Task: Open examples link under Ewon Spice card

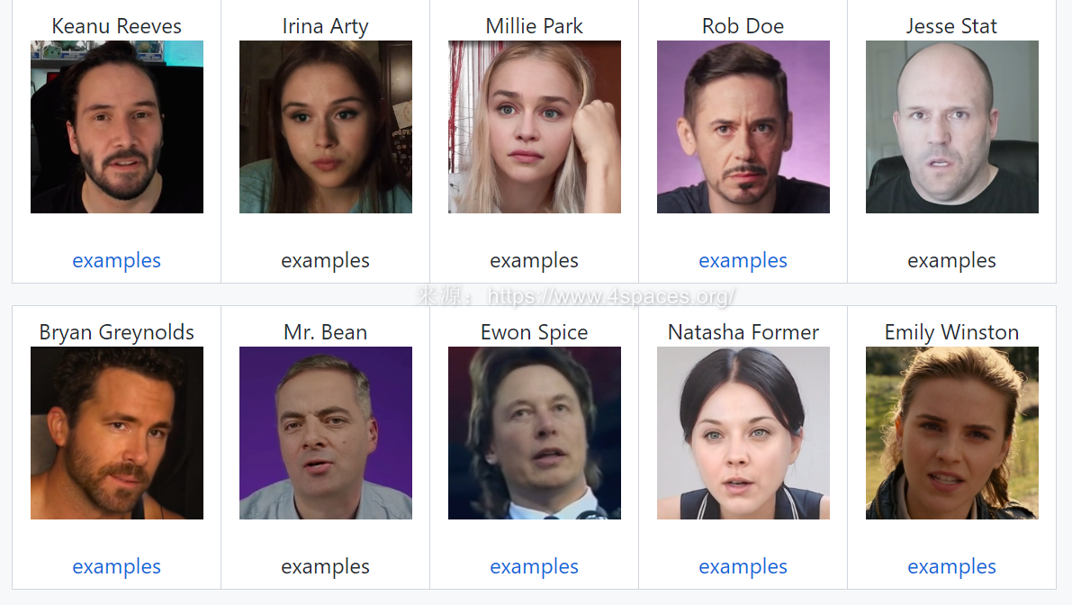Action: (x=535, y=566)
